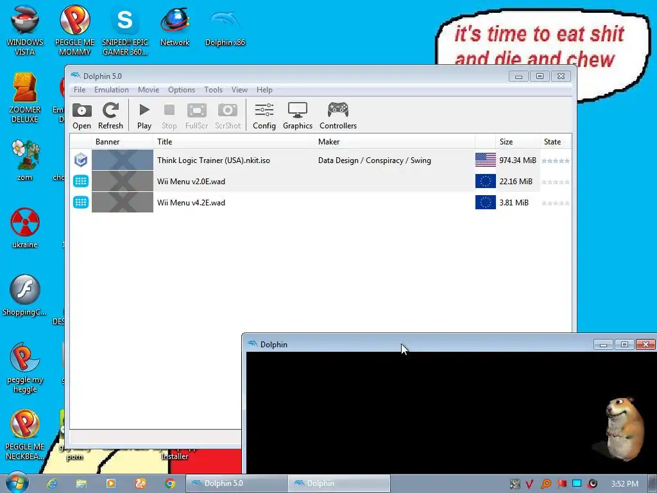
Task: Open Windows Explorer folder from the taskbar
Action: 81,483
